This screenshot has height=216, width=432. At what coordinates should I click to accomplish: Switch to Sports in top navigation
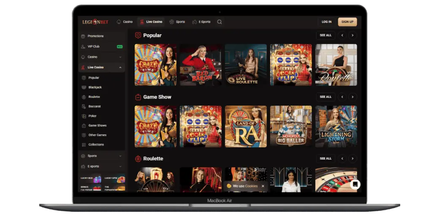coord(177,22)
